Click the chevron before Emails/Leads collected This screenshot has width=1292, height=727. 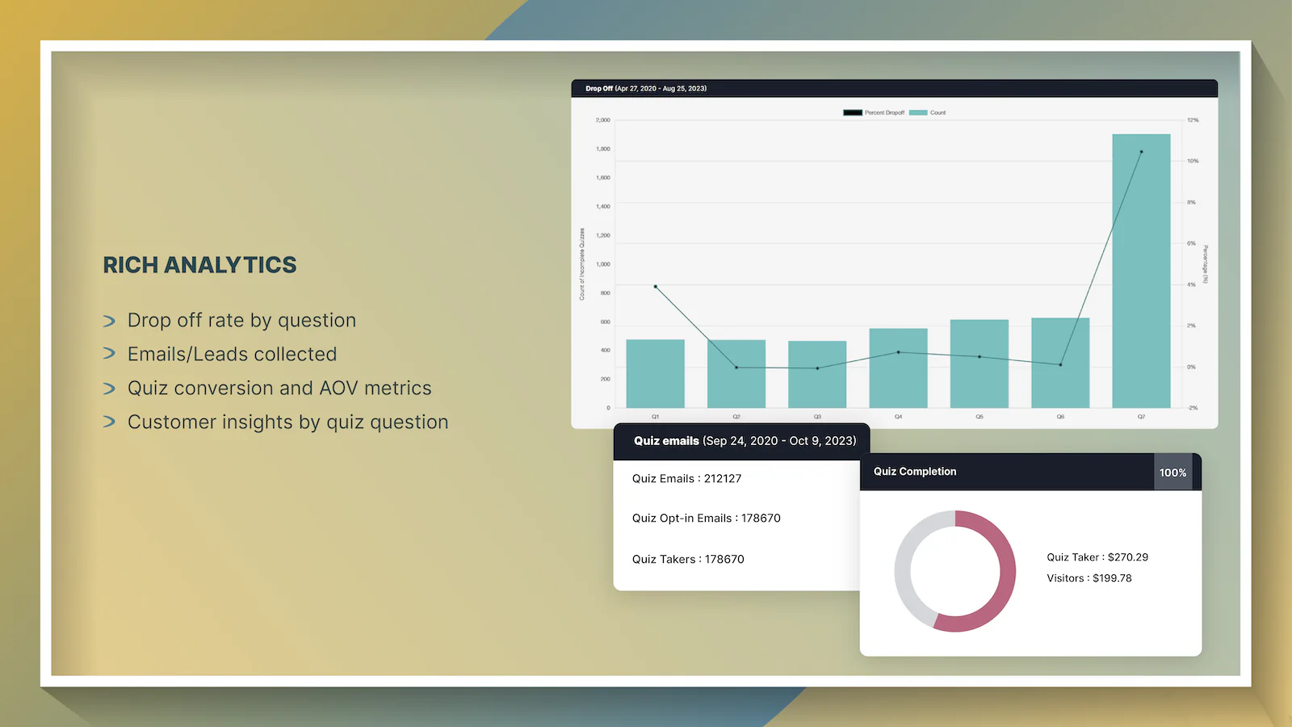pos(109,354)
